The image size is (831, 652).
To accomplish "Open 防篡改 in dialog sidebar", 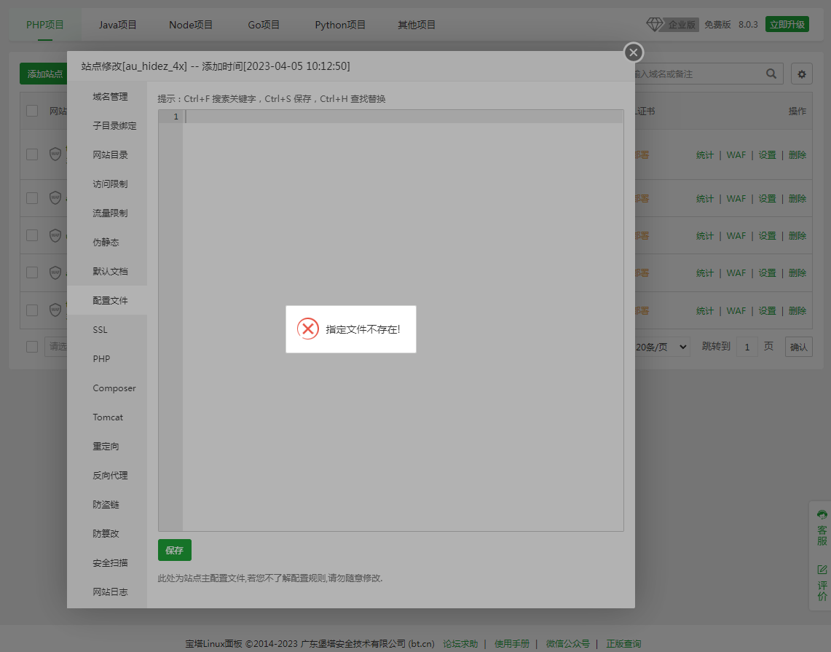I will tap(107, 534).
